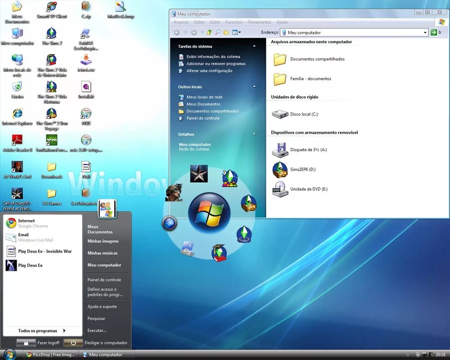
Task: Open Disquete de 3½ (A:) drive
Action: click(x=299, y=149)
